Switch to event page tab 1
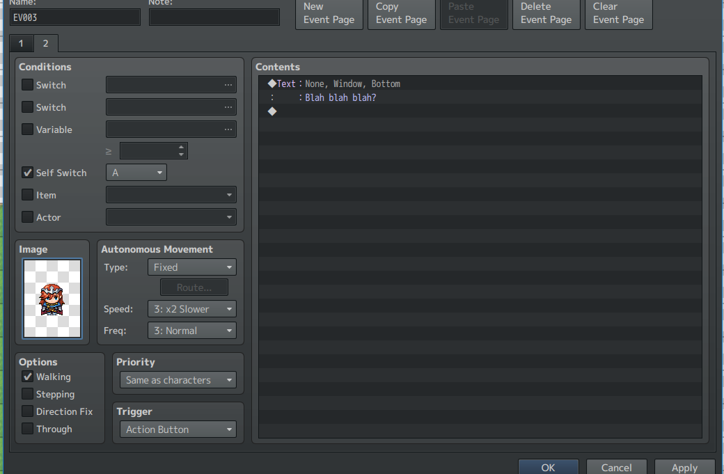724x474 pixels. 22,43
